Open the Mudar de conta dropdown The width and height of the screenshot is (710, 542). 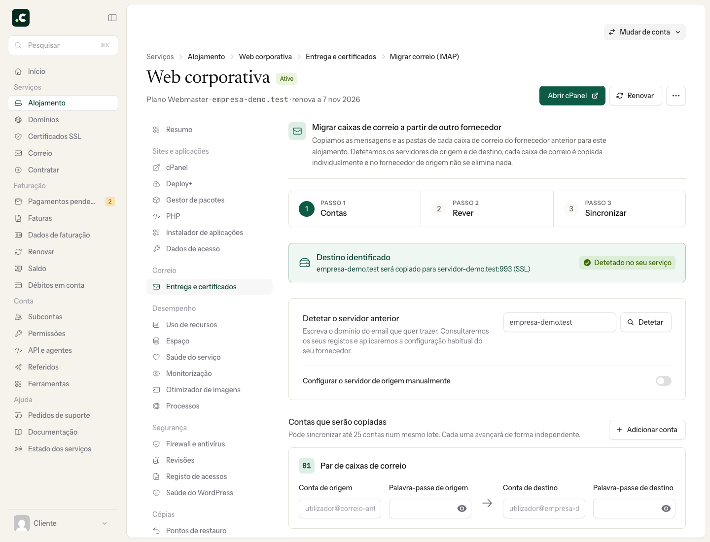[645, 32]
